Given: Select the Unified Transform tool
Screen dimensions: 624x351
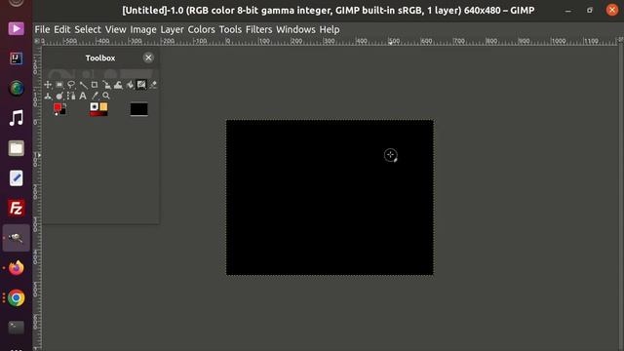Looking at the screenshot, I should click(x=106, y=85).
